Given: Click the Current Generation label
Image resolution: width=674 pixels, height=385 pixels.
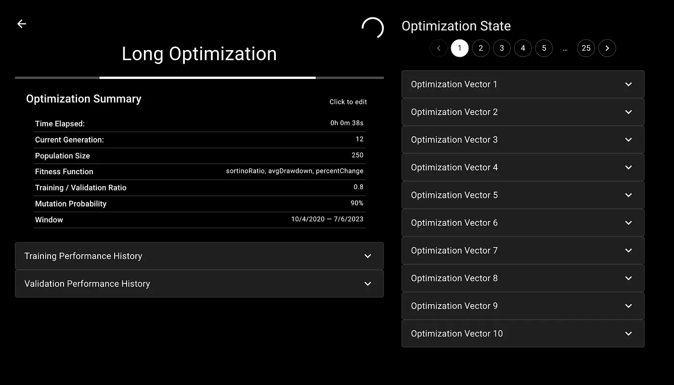Looking at the screenshot, I should (x=69, y=140).
